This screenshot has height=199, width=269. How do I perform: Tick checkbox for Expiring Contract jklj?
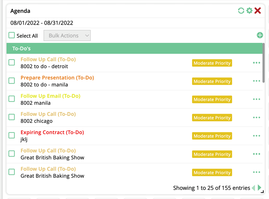tap(12, 136)
